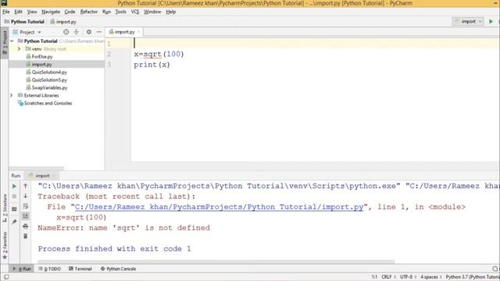Open QuizSolution5.py file
Screen dimensions: 500x281
49,80
